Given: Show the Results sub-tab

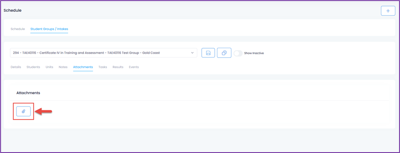Looking at the screenshot, I should click(x=118, y=67).
